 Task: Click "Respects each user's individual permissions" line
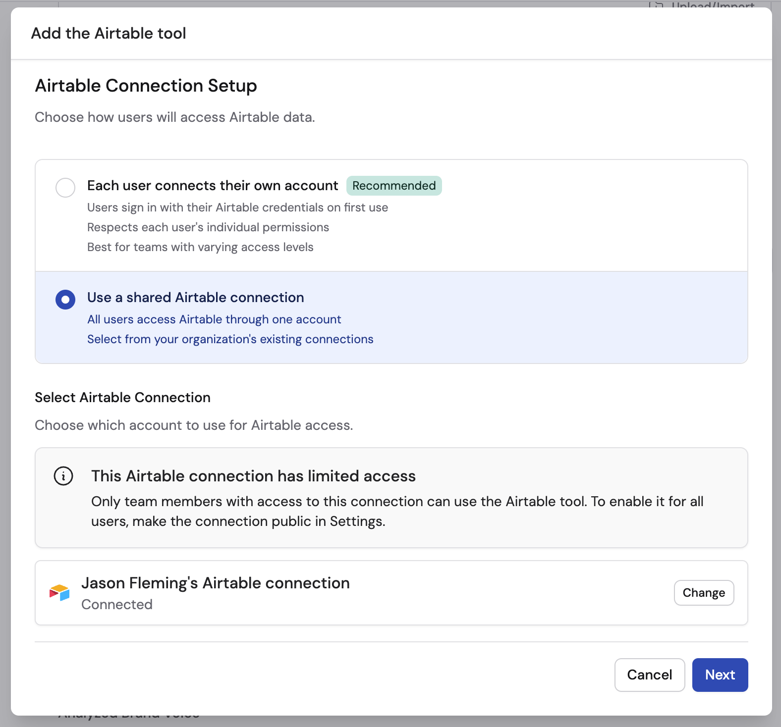tap(208, 227)
